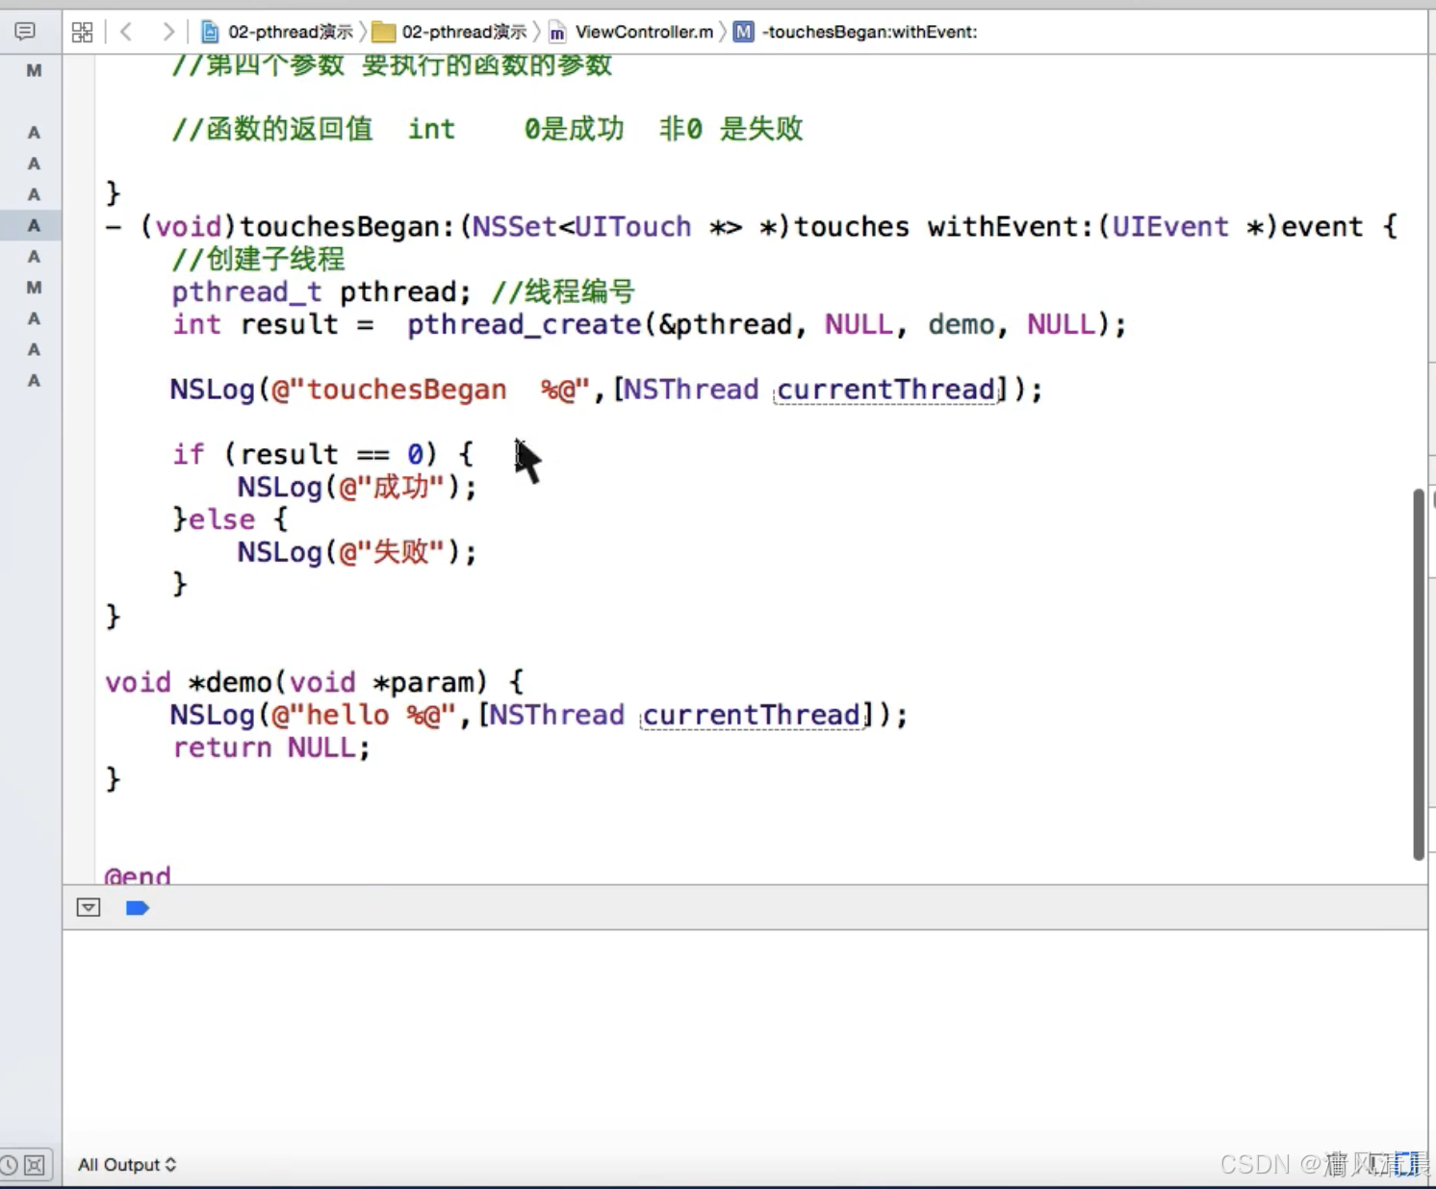Click the 'UITouch' type name
The width and height of the screenshot is (1436, 1189).
632,227
